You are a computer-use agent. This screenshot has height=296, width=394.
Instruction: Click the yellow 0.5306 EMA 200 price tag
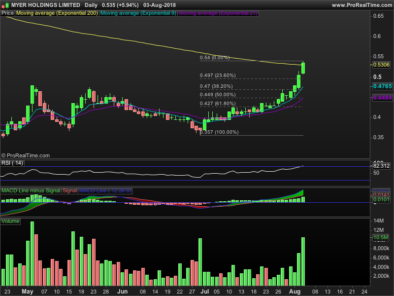point(381,65)
